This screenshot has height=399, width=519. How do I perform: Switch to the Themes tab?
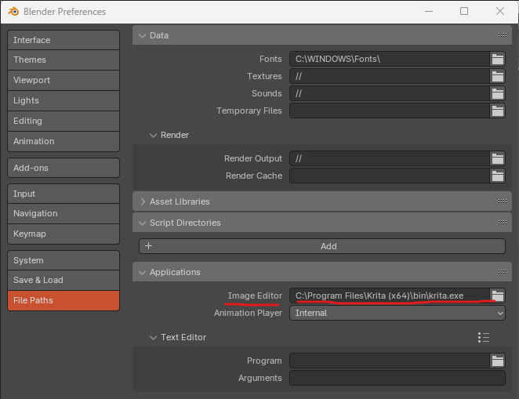63,60
